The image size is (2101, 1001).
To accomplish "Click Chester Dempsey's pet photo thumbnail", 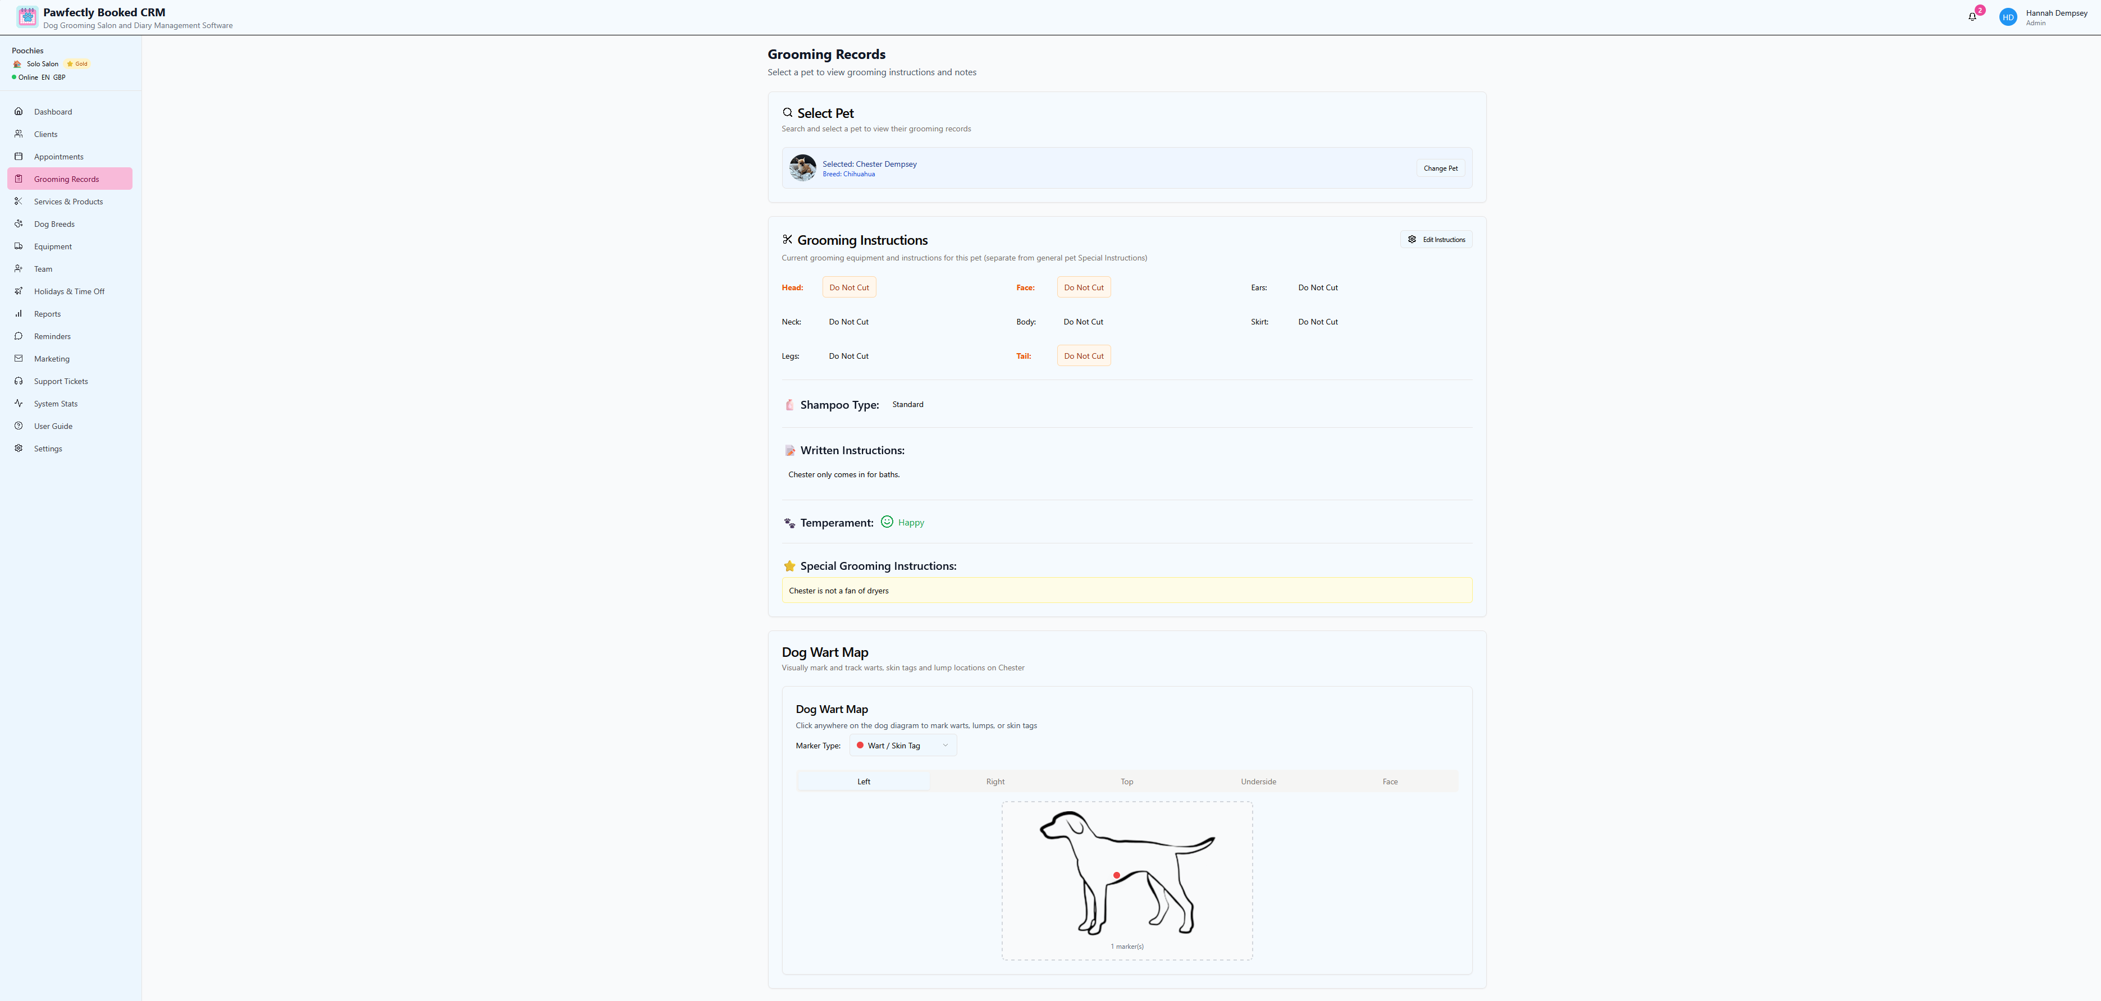I will click(x=802, y=167).
